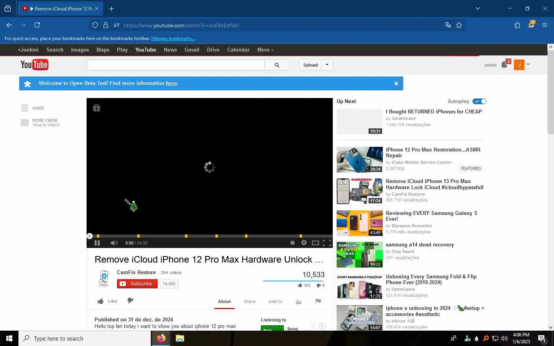Open the browser hamburger menu
Screen dimensions: 554x346
545,25
